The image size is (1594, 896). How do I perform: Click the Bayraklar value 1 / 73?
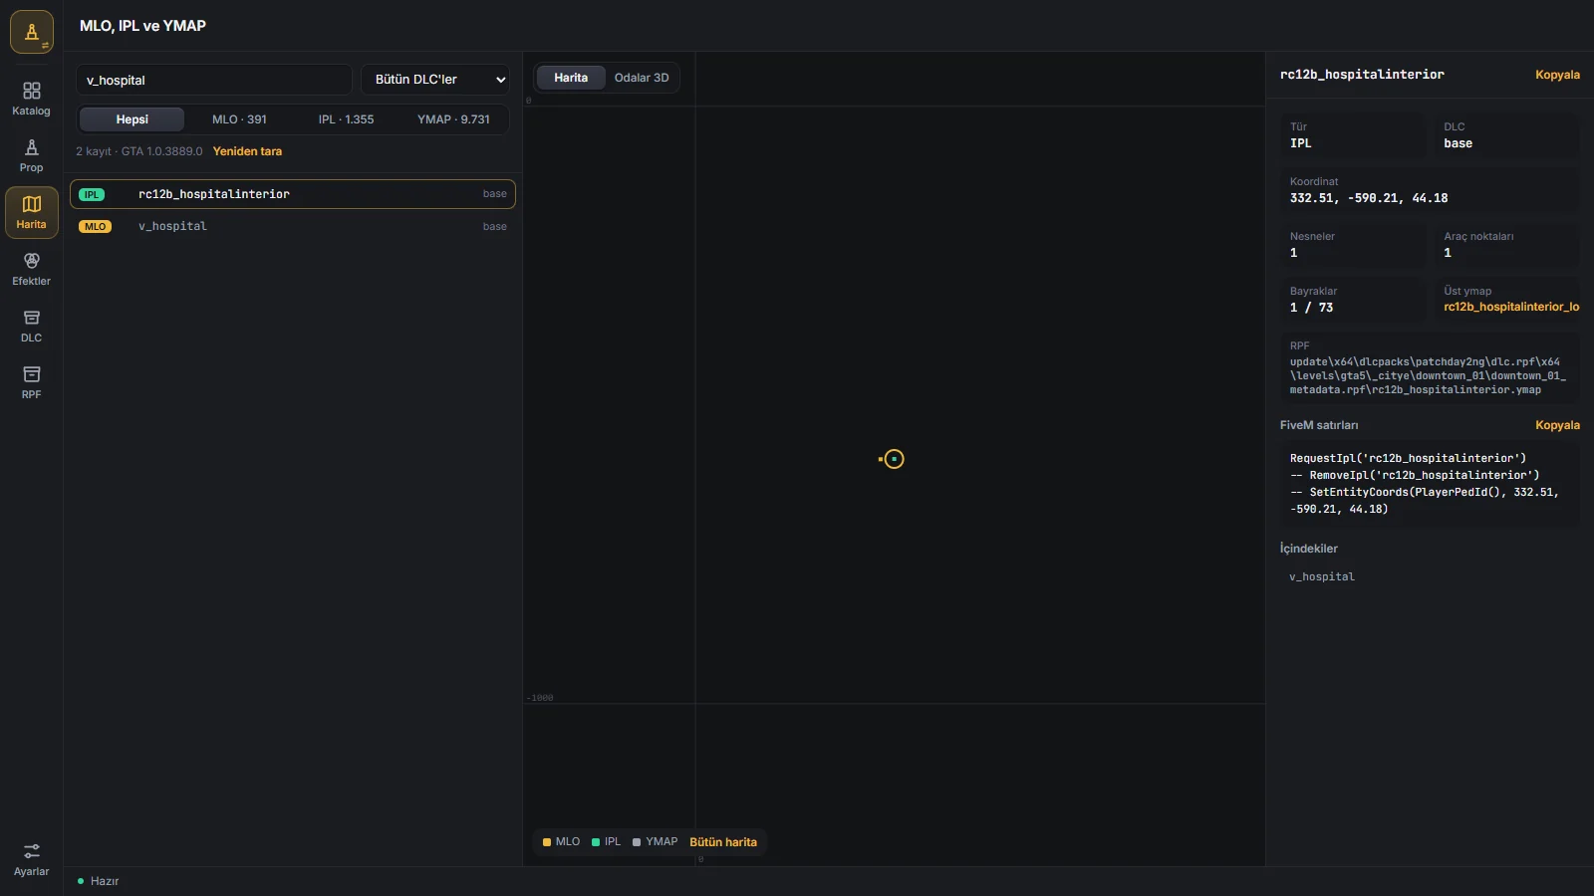click(x=1311, y=308)
